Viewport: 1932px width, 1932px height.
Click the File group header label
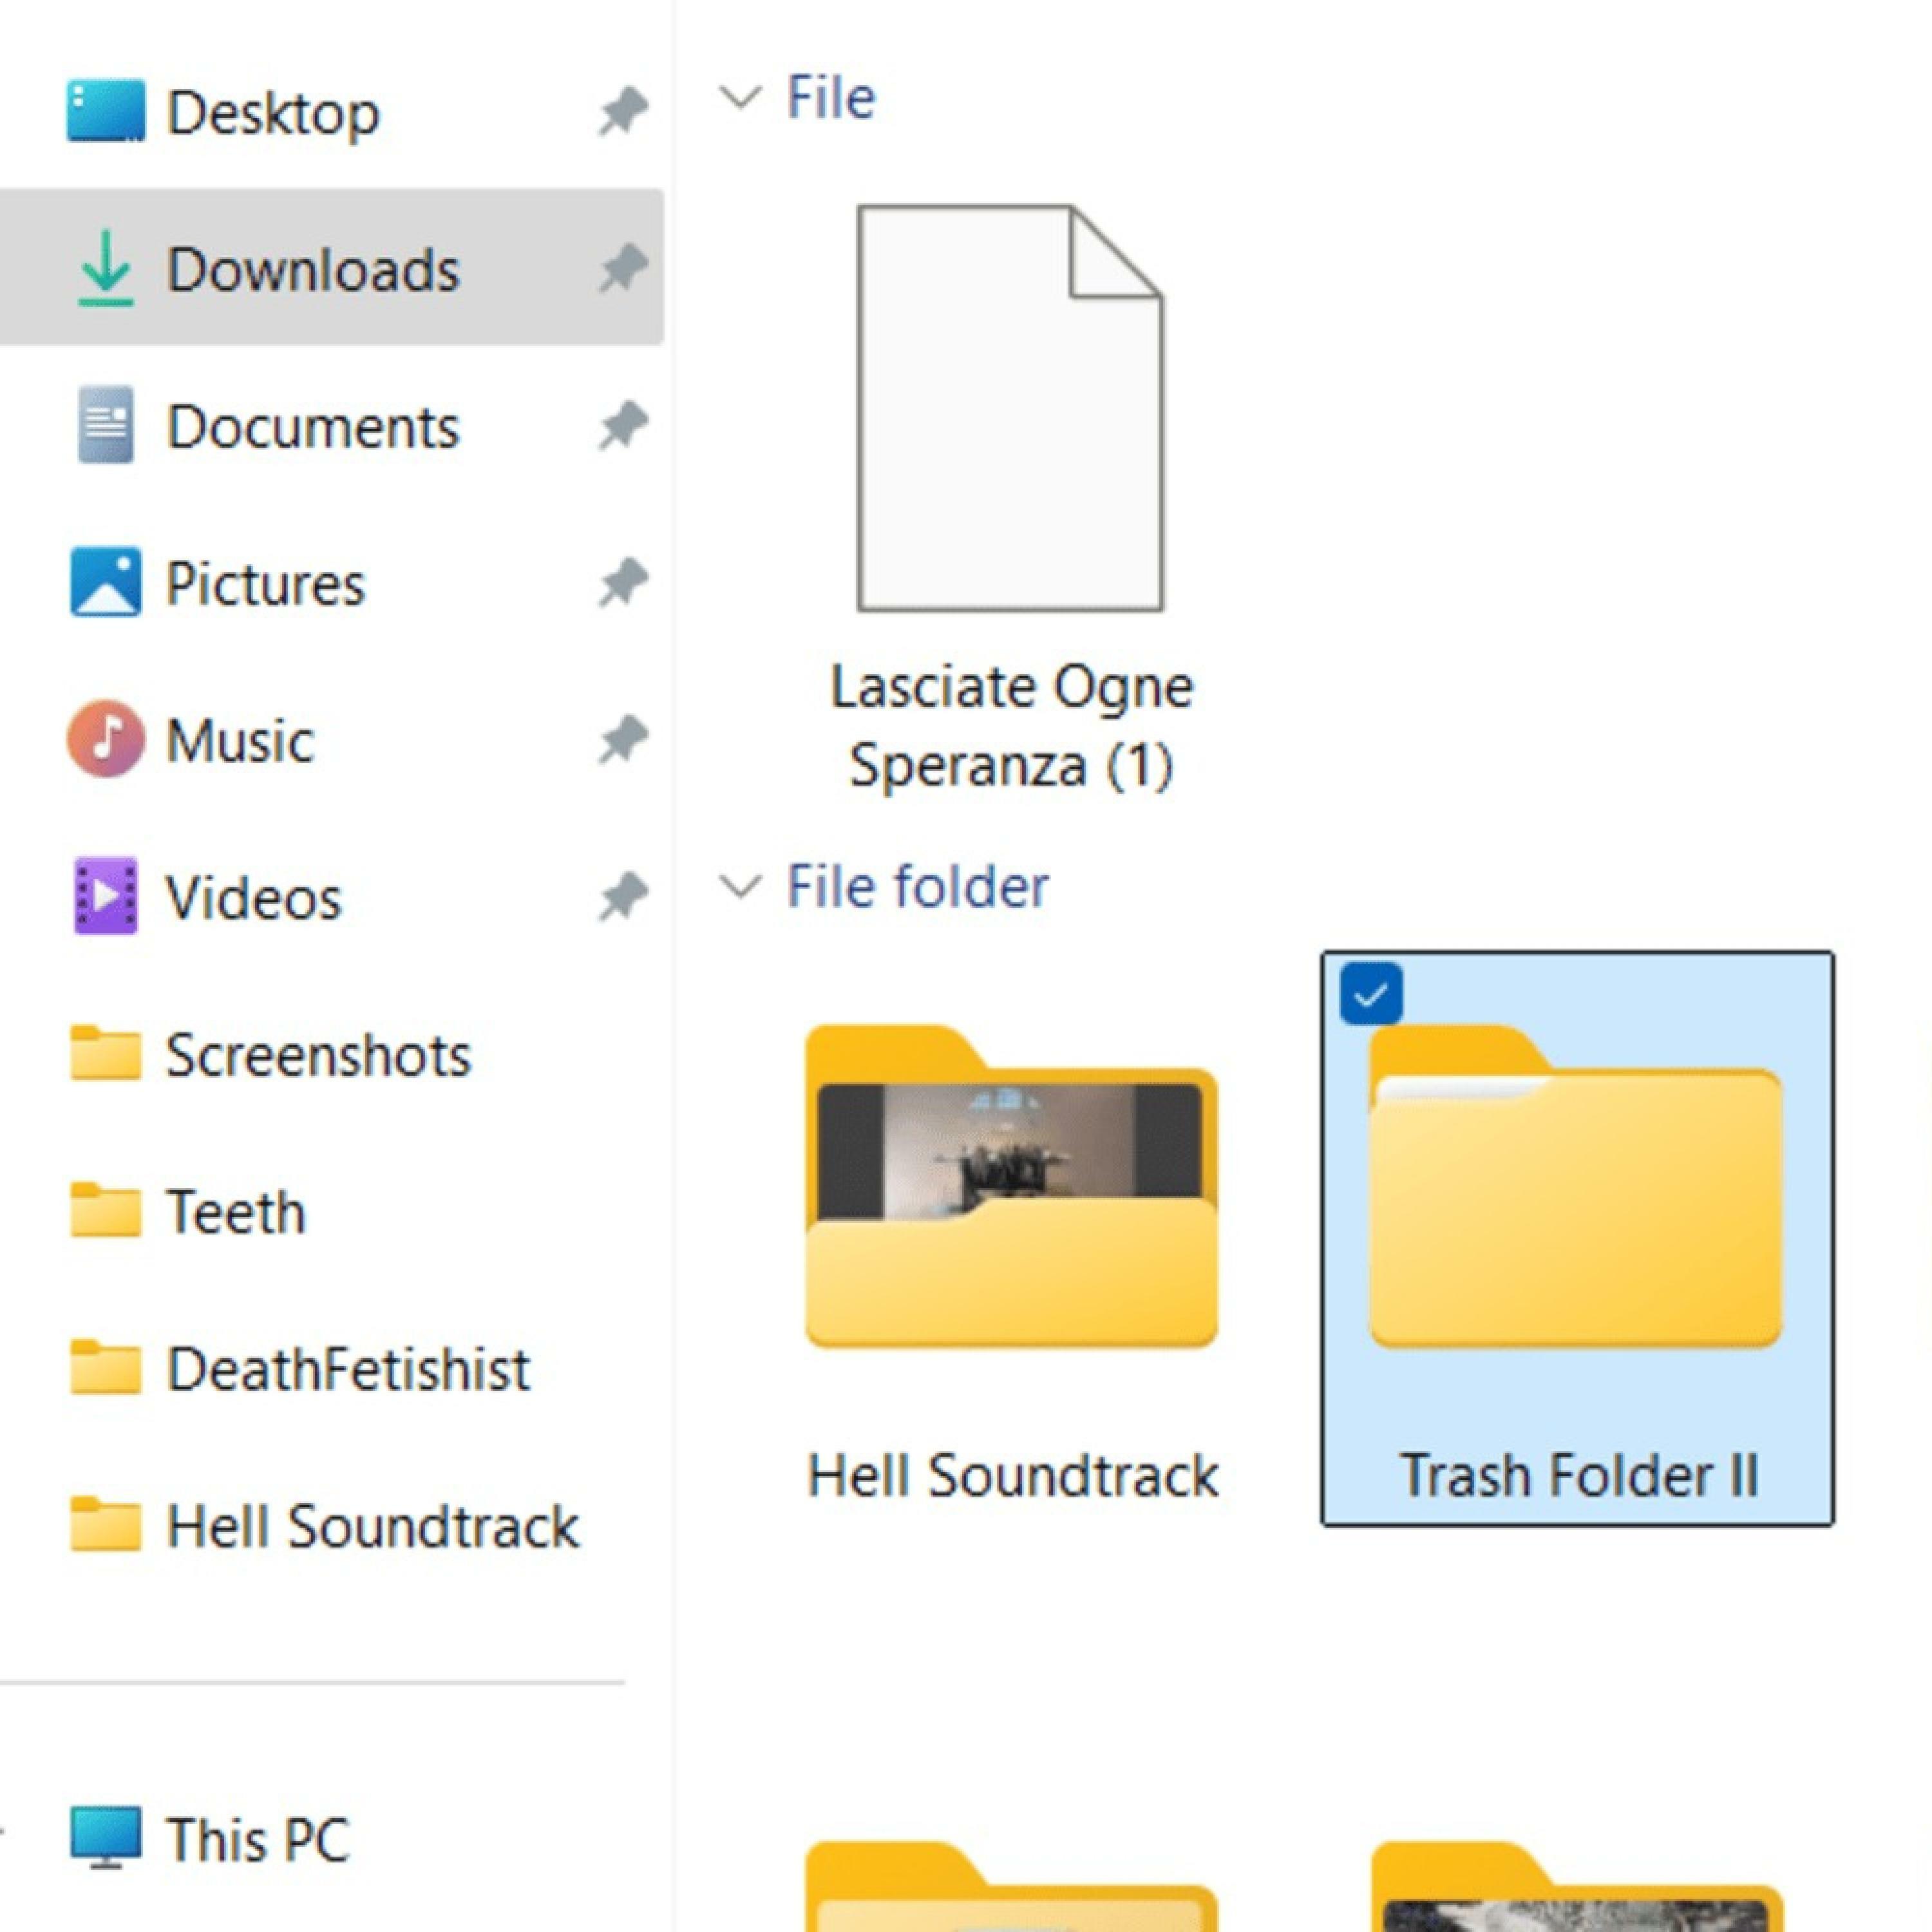coord(830,98)
